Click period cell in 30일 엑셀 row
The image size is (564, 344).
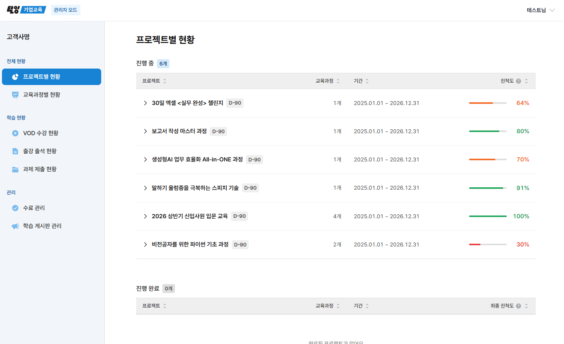(x=386, y=103)
